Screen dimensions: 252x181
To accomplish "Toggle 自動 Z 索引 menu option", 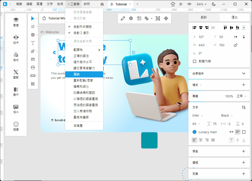I will (81, 33).
